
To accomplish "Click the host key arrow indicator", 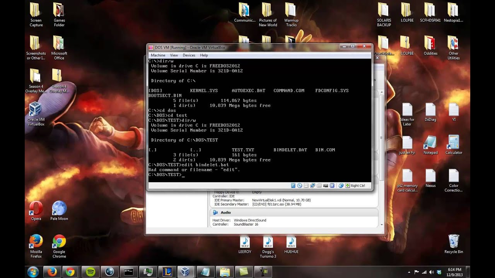I will [347, 186].
